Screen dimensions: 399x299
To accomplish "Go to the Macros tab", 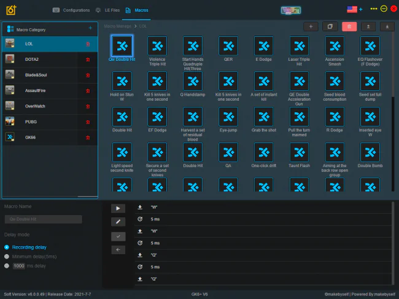I will 137,10.
